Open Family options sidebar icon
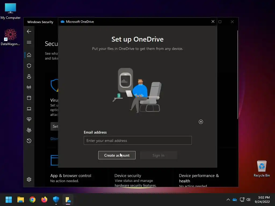Viewport: 275px width, 206px height. [29, 130]
